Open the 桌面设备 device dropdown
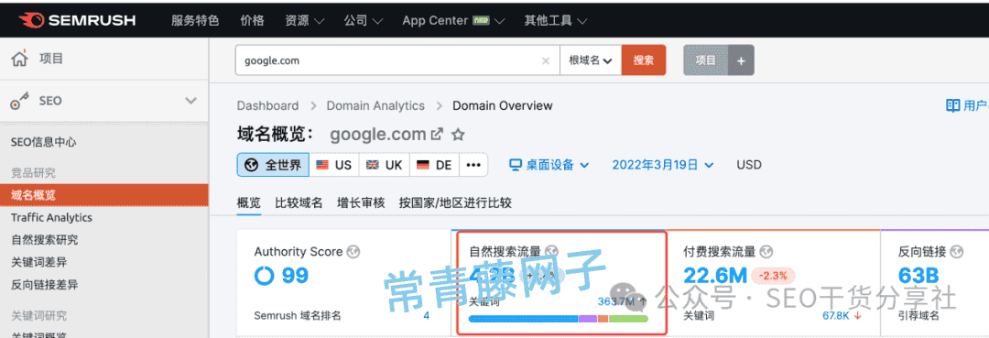 pos(549,165)
